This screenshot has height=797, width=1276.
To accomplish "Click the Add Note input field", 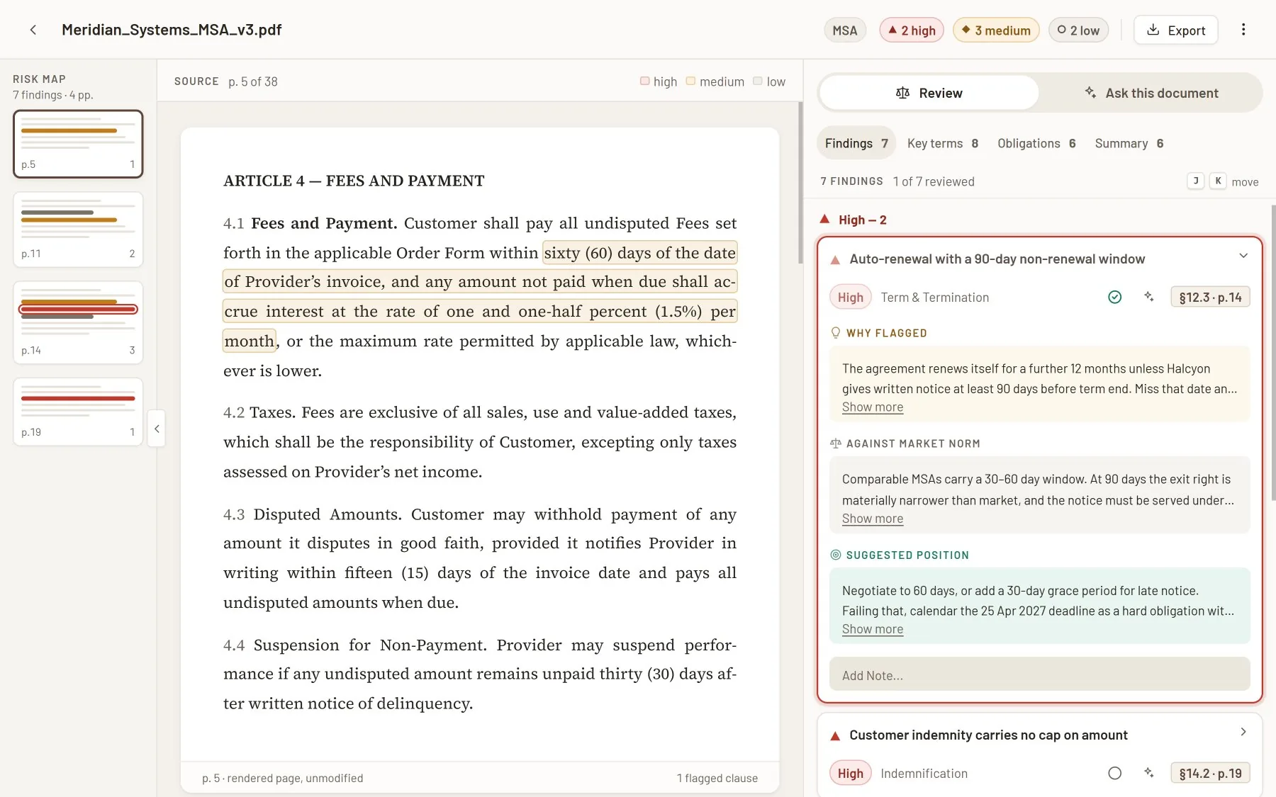I will tap(1039, 674).
